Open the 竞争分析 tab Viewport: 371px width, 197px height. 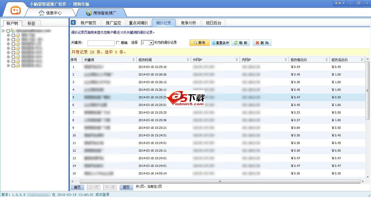coord(188,23)
